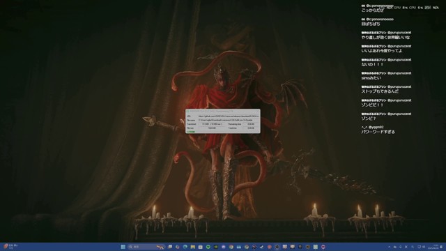Image resolution: width=446 pixels, height=251 pixels.
Task: Open File Explorer from the taskbar
Action: tap(193, 247)
